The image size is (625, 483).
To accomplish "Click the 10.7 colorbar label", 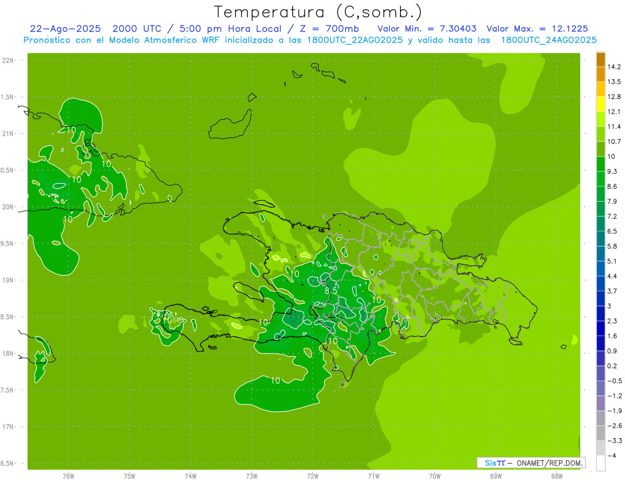I will point(615,142).
